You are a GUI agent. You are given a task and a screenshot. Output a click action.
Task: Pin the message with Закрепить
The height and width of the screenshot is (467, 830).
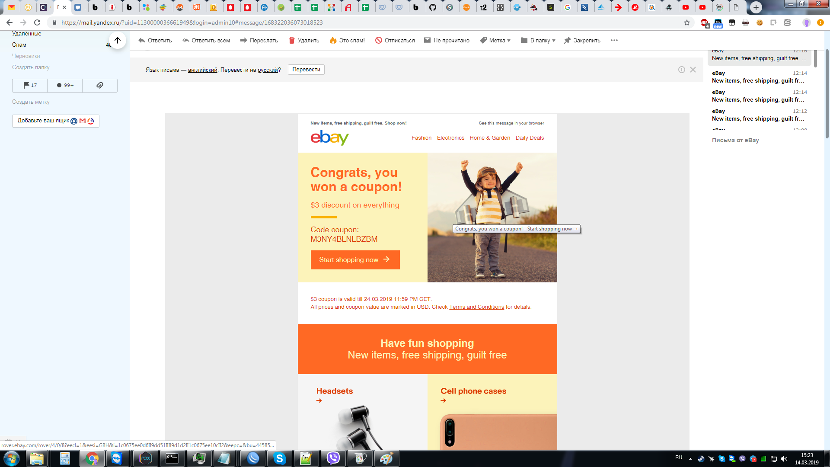[x=582, y=40]
